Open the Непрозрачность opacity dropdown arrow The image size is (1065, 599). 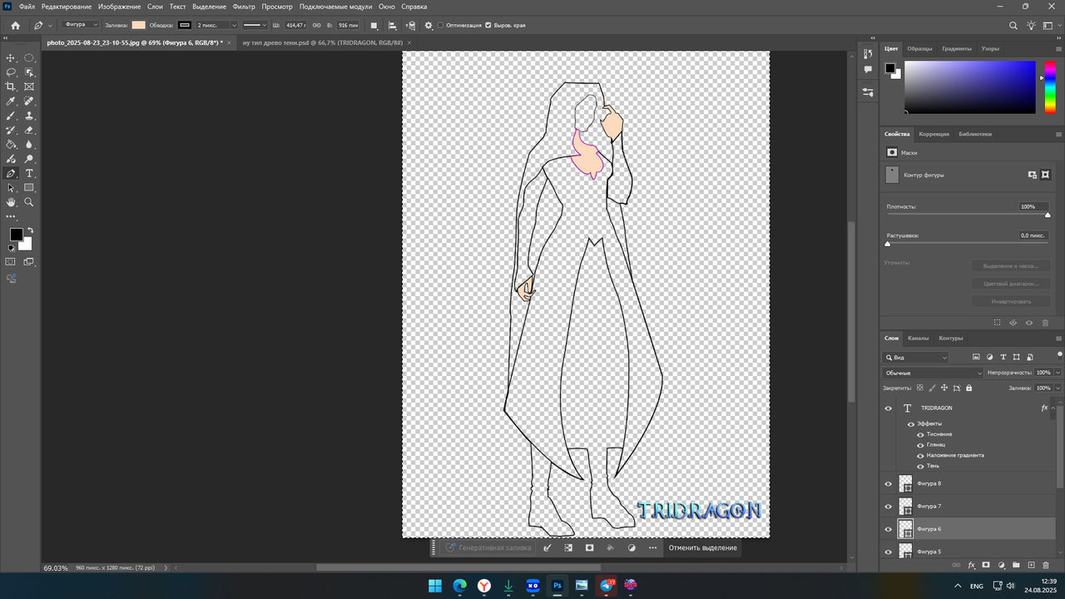(x=1058, y=373)
